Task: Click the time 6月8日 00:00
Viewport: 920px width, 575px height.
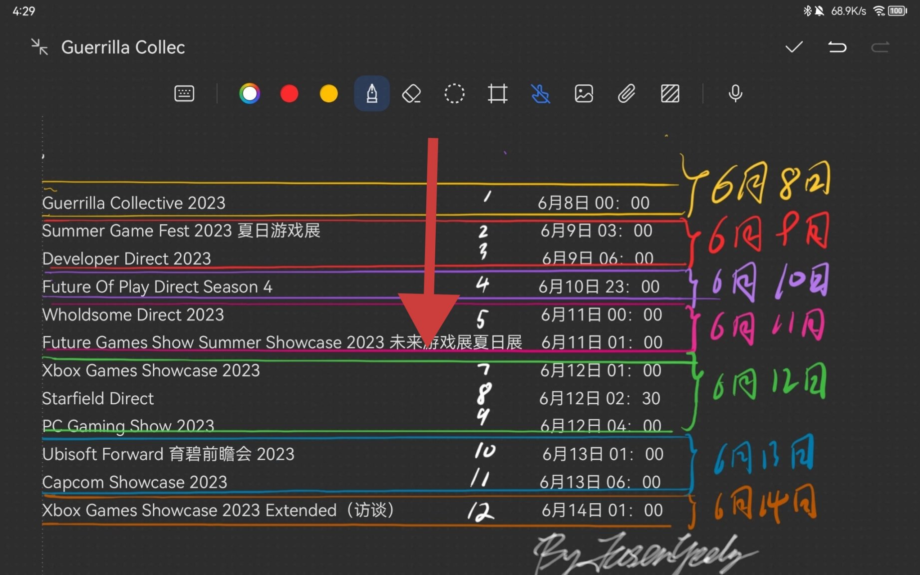Action: click(594, 203)
